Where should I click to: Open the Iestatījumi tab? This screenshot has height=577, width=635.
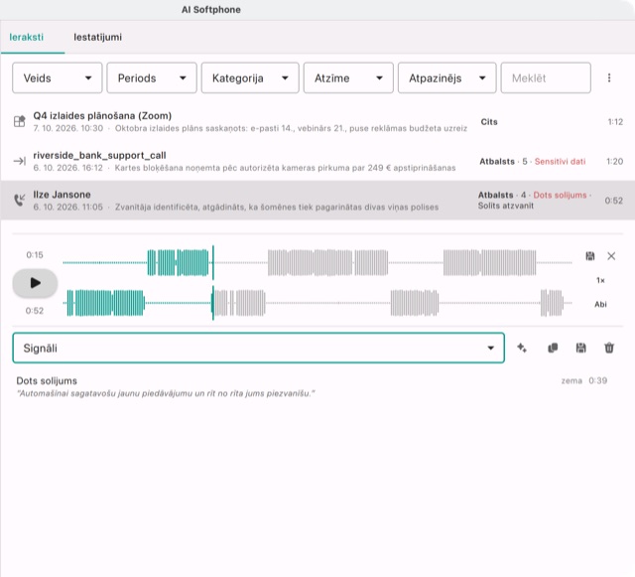[97, 37]
